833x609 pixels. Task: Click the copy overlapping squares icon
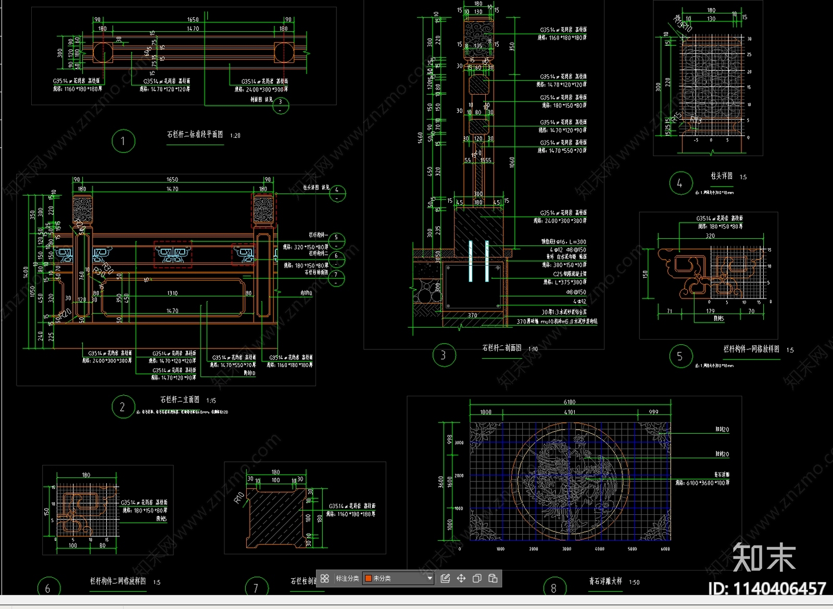[x=477, y=578]
